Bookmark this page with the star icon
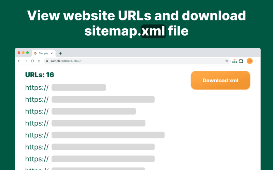The height and width of the screenshot is (170, 273). (x=227, y=61)
